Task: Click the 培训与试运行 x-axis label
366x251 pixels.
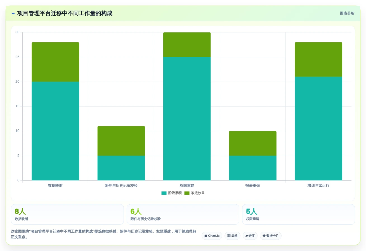Action: (x=318, y=186)
